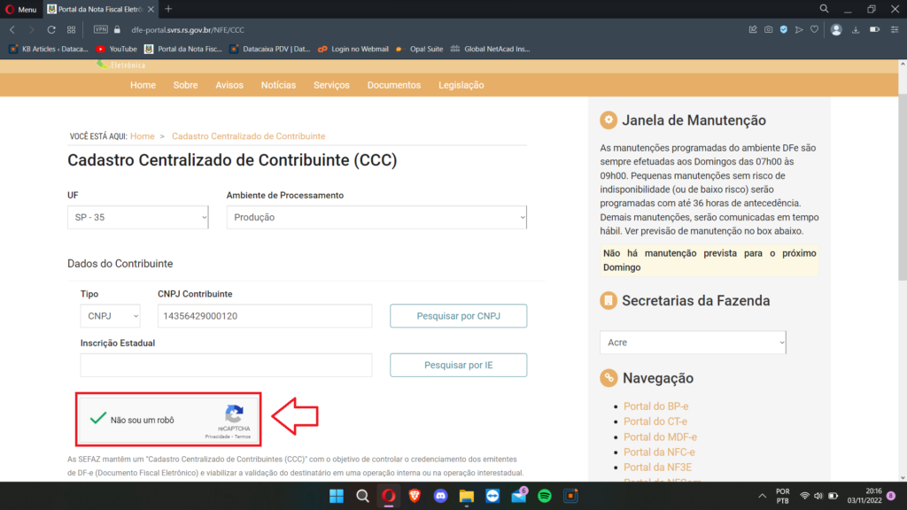This screenshot has height=510, width=907.
Task: Open the browser downloads icon
Action: 856,29
